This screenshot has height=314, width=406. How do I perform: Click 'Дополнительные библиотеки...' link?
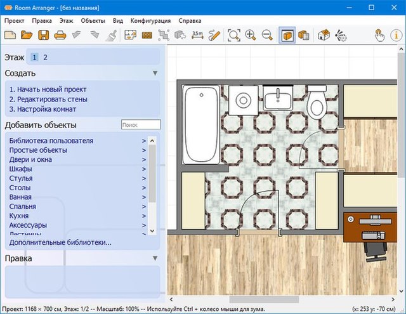pos(60,242)
